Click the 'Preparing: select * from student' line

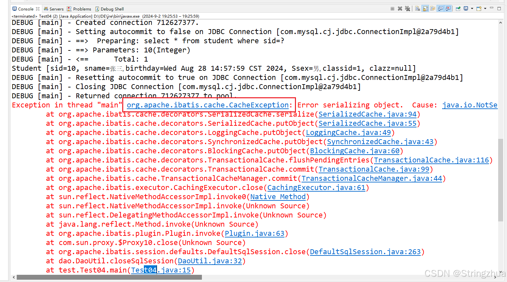[x=148, y=41]
